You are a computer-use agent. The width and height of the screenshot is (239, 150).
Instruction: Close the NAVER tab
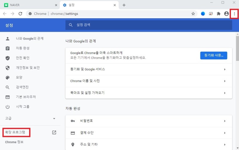56,5
